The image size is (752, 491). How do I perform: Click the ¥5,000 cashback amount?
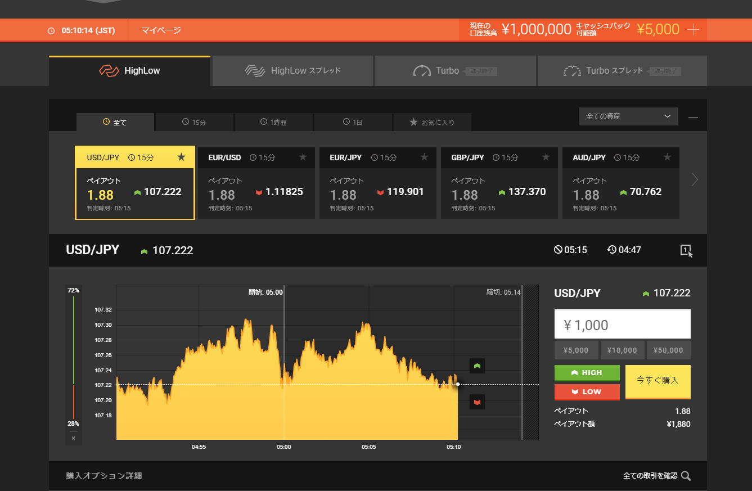(x=658, y=30)
